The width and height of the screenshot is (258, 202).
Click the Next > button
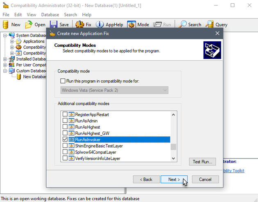pos(174,179)
